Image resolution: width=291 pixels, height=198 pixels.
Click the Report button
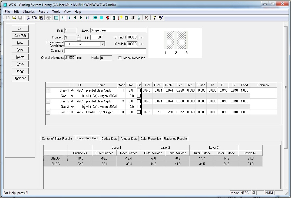[x=20, y=71]
